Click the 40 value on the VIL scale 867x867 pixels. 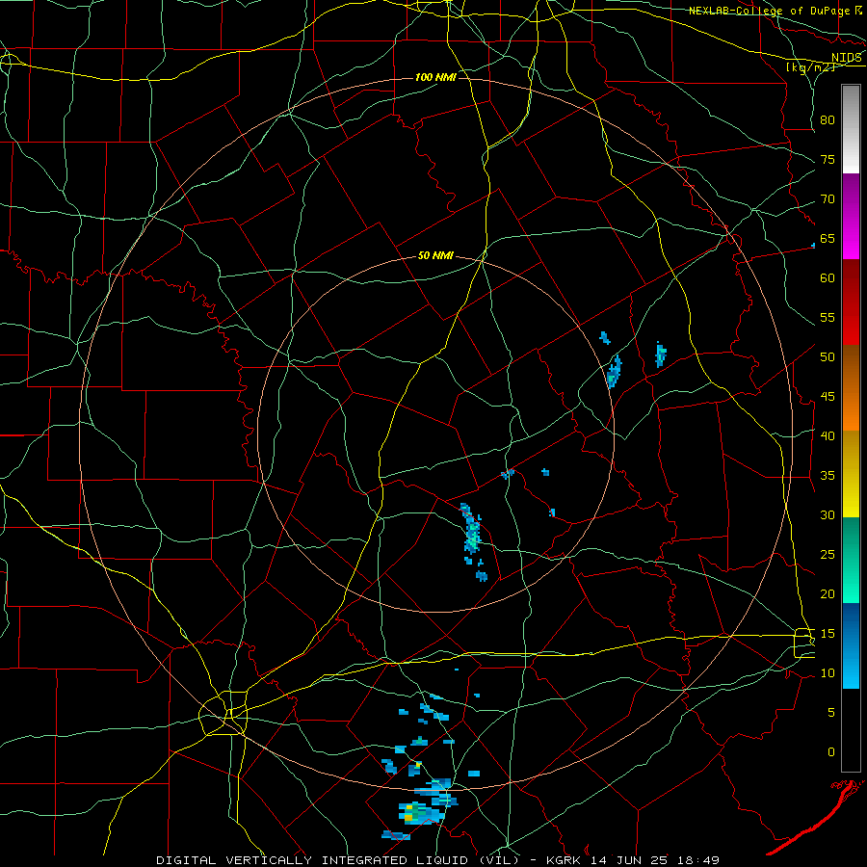point(828,436)
